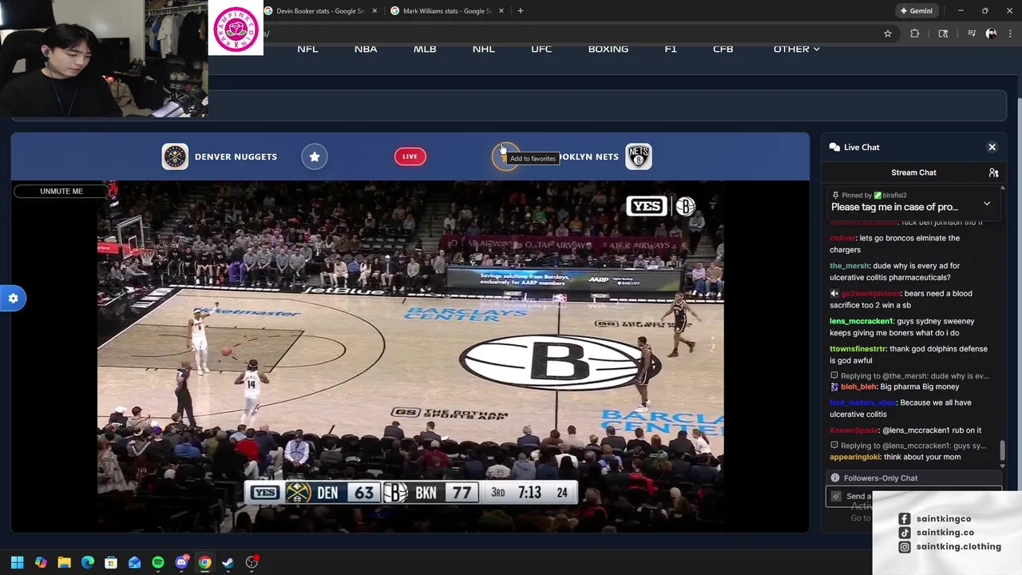The width and height of the screenshot is (1022, 575).
Task: Click username bleh_bleh in chat
Action: point(858,387)
